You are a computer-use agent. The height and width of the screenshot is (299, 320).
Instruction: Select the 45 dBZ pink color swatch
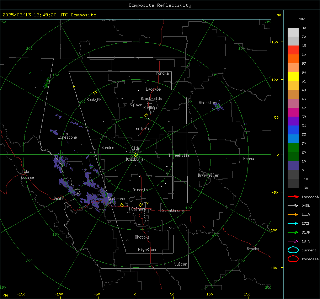[x=293, y=103]
